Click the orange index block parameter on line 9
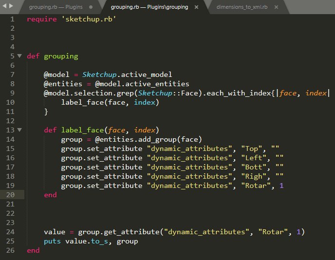 (316, 93)
